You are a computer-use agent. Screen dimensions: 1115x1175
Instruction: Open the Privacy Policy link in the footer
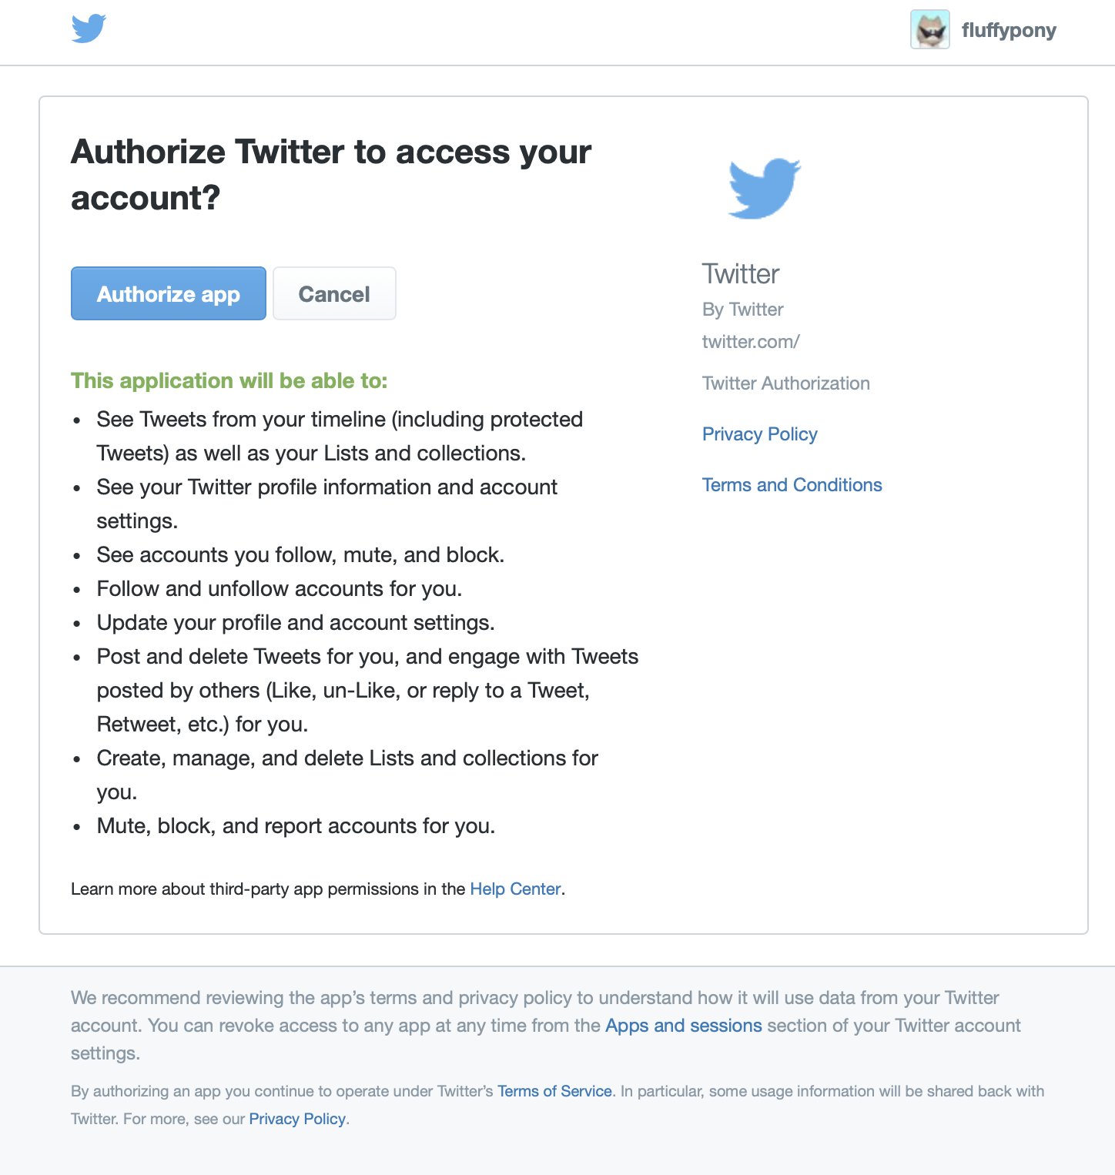tap(296, 1118)
